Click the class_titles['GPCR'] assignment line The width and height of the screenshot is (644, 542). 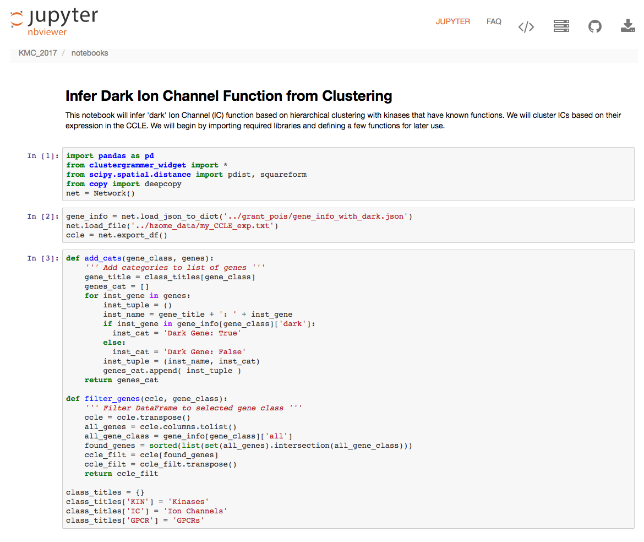(x=138, y=521)
